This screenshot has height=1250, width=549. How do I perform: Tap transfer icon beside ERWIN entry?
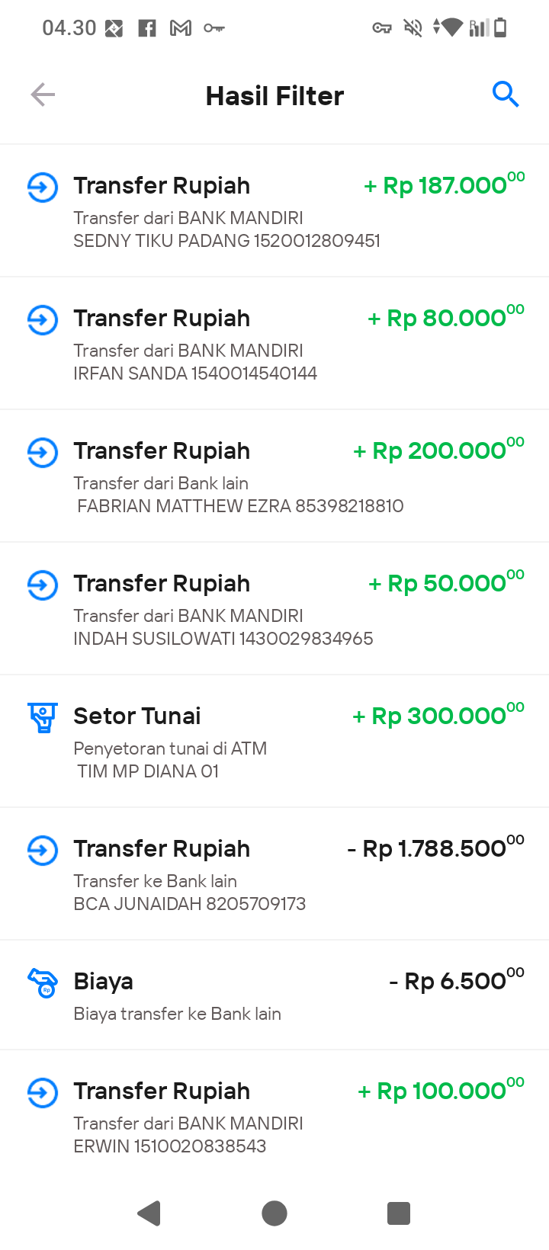point(43,1092)
